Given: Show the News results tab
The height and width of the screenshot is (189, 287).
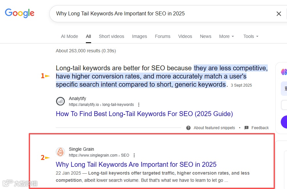Looking at the screenshot, I should coord(206,36).
